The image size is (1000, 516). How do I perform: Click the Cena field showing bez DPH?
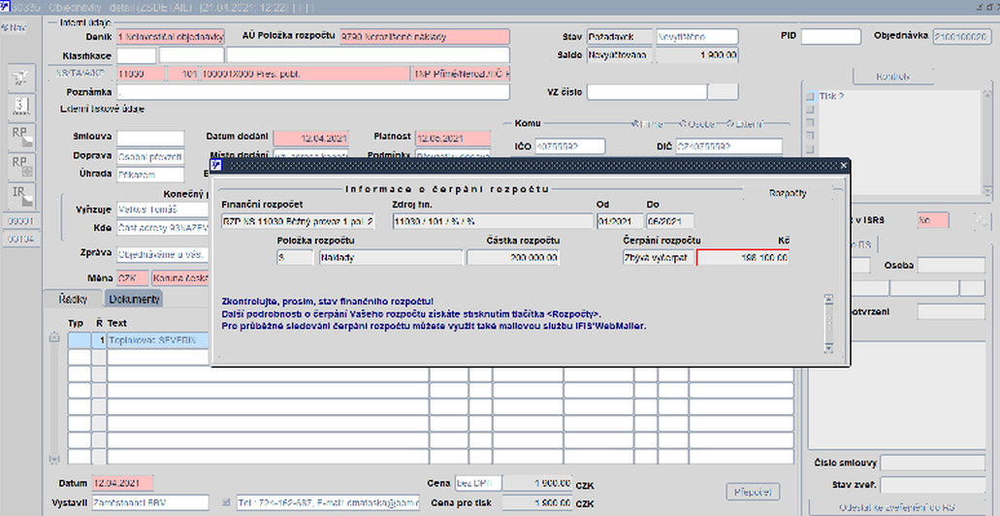click(478, 483)
